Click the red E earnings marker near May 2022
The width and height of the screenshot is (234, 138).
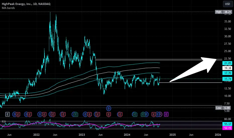pyautogui.click(x=53, y=114)
